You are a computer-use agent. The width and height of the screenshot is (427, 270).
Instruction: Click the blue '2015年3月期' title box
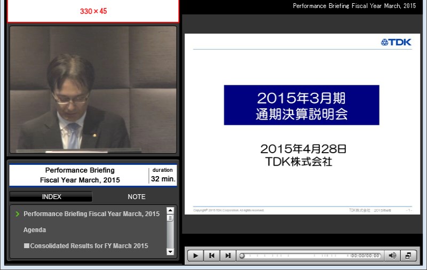click(302, 105)
